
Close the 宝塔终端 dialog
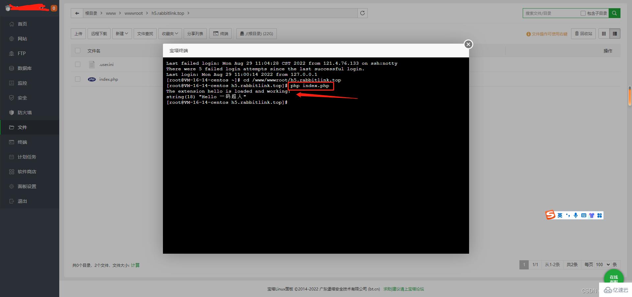pyautogui.click(x=468, y=44)
